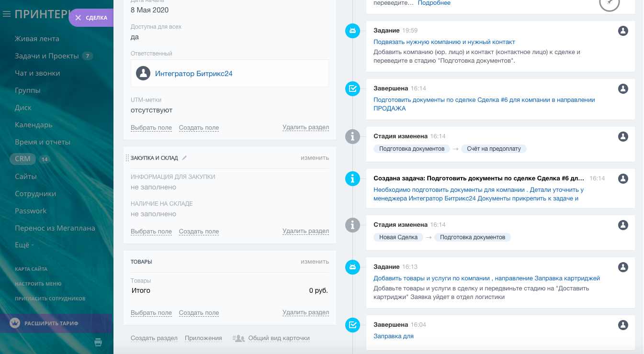Click the РАСШИРИТЬ ТАРИФ button
Image resolution: width=644 pixels, height=354 pixels.
tap(56, 323)
